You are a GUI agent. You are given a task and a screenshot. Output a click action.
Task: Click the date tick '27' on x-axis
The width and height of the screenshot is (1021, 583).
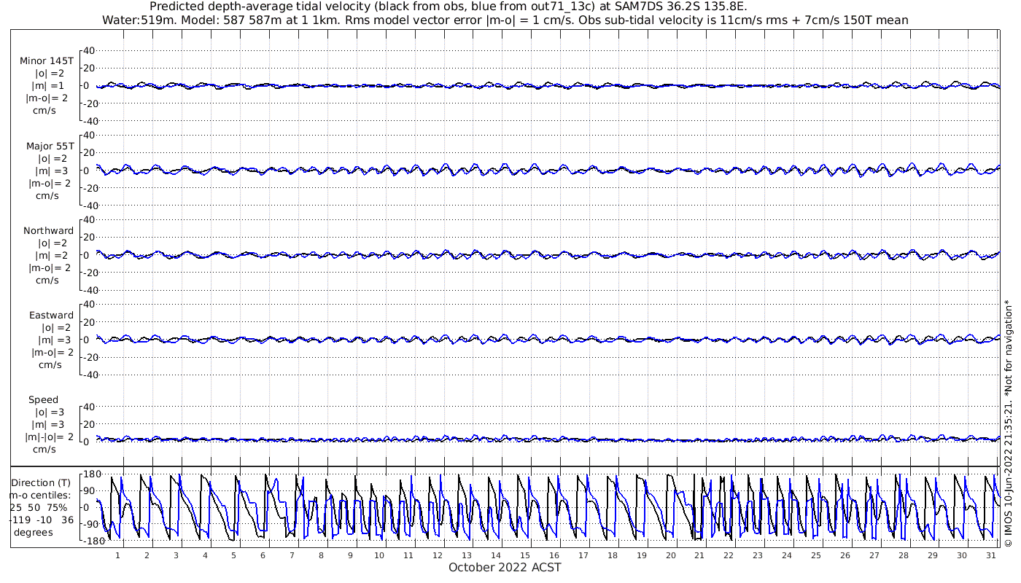pyautogui.click(x=874, y=555)
